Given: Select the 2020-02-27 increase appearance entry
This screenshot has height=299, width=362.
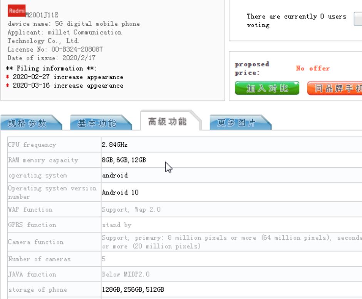Looking at the screenshot, I should click(68, 77).
